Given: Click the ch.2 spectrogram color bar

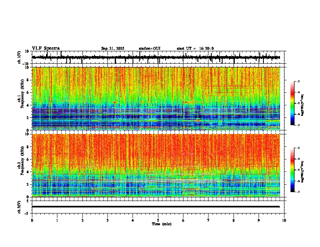Looking at the screenshot, I should coord(292,170).
